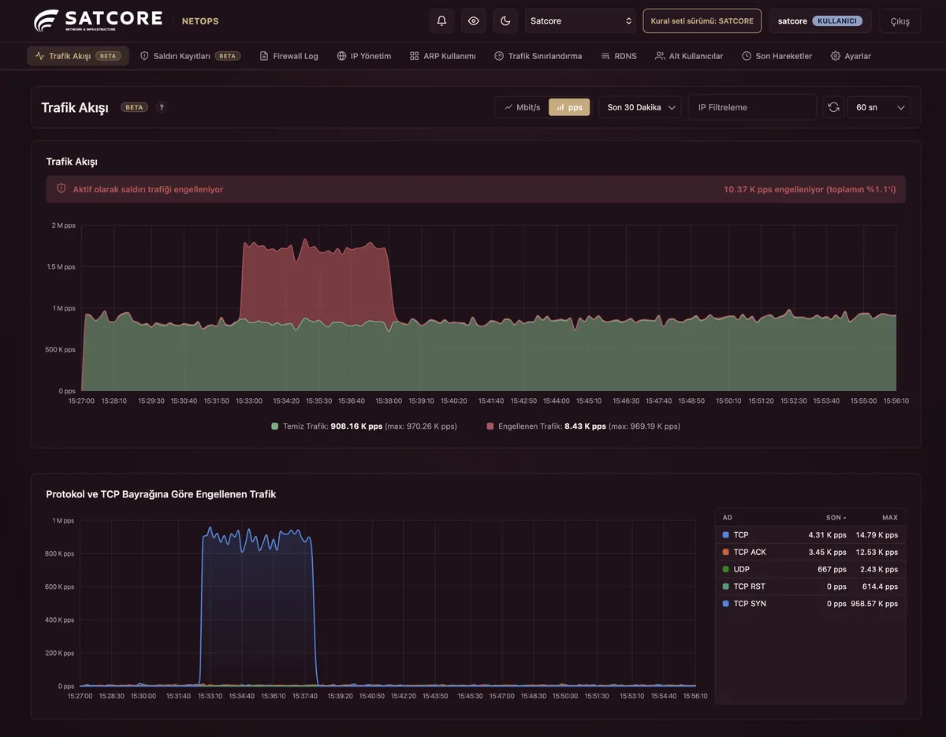This screenshot has width=946, height=737.
Task: Click the 14.79 K pps TCP max value
Action: [x=877, y=535]
